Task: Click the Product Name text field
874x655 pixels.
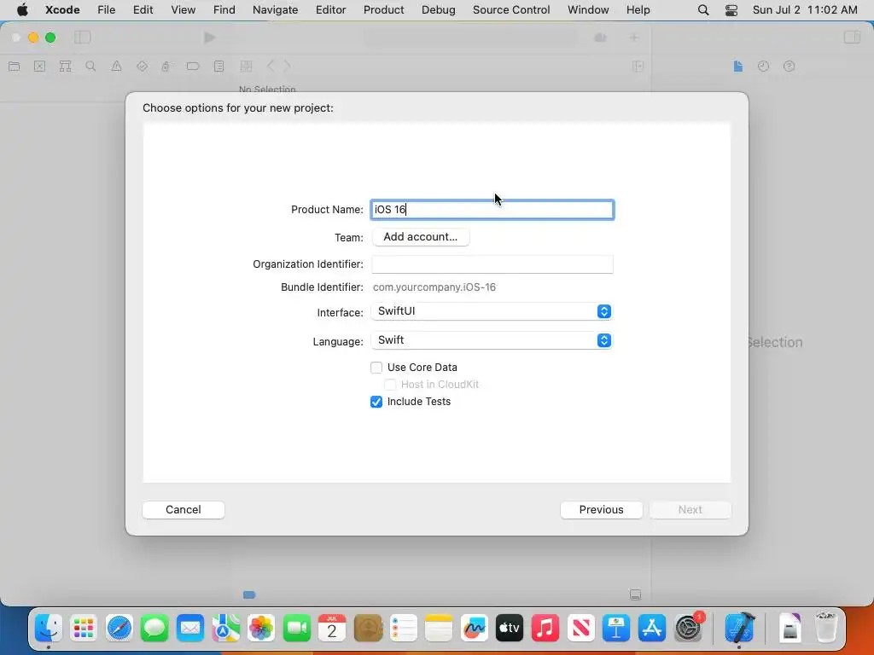Action: pos(492,210)
